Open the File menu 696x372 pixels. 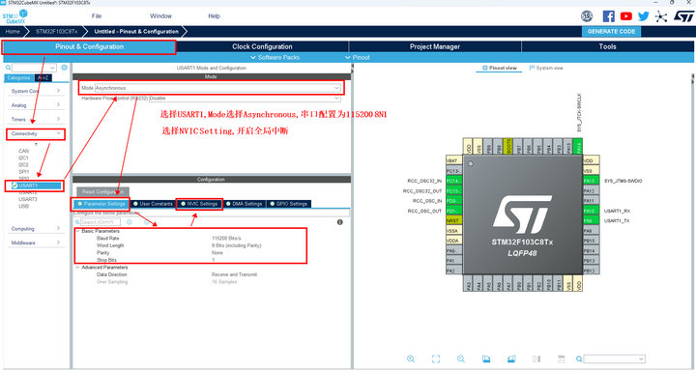(97, 16)
